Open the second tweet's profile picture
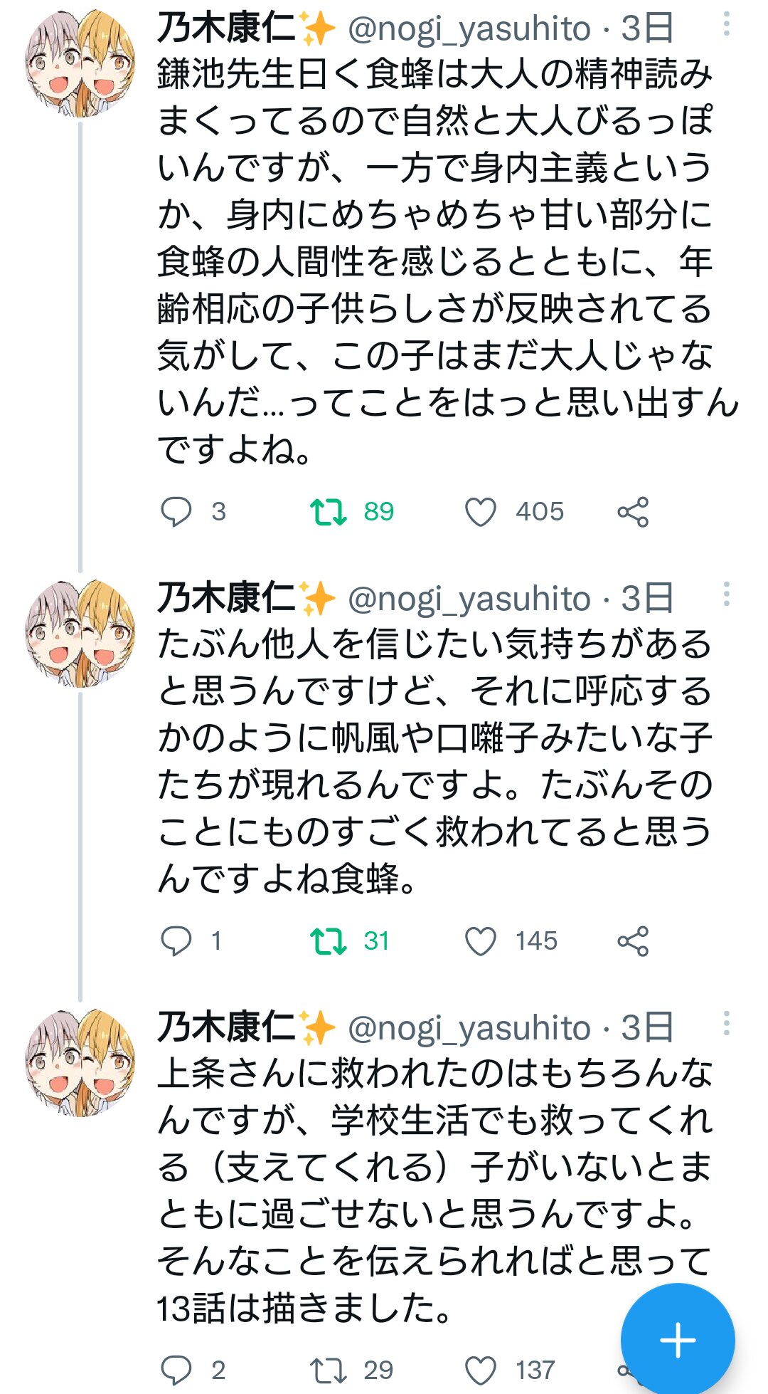The height and width of the screenshot is (1394, 768). pos(80,634)
